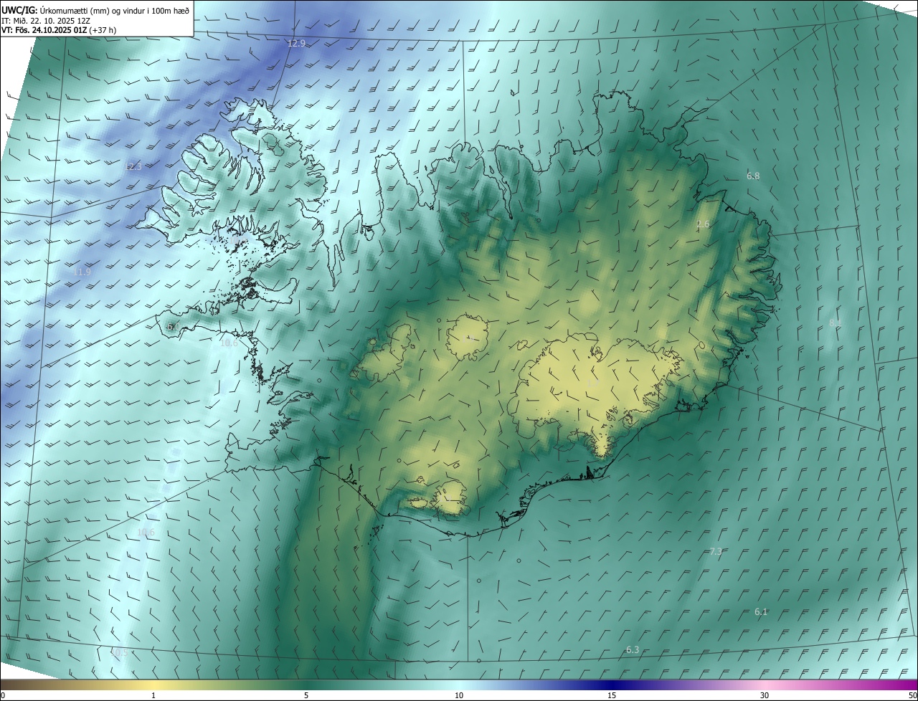Click the '6.1' value label on the map

pos(761,612)
